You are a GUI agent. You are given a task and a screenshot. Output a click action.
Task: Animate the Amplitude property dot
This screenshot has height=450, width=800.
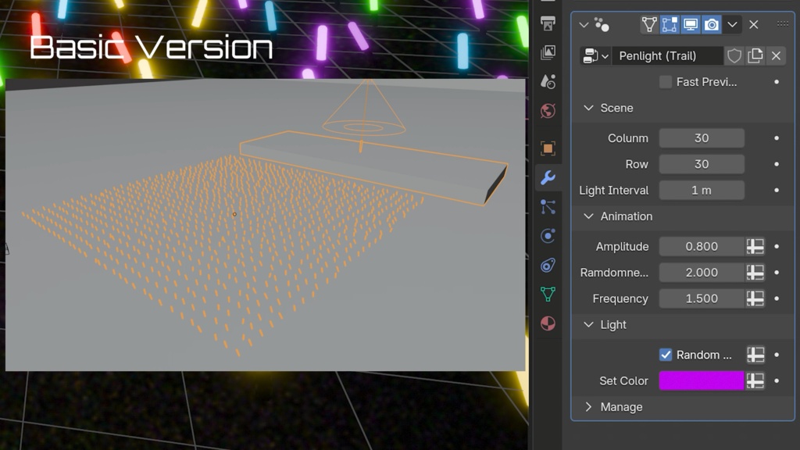[777, 246]
